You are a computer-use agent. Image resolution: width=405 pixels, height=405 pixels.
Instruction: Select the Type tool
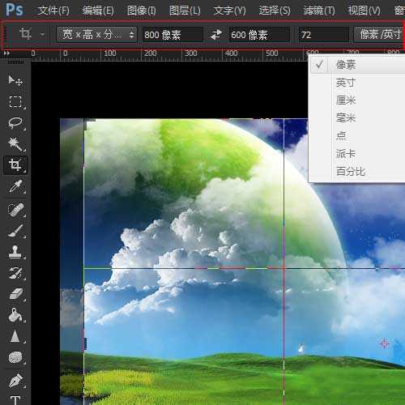coord(15,399)
